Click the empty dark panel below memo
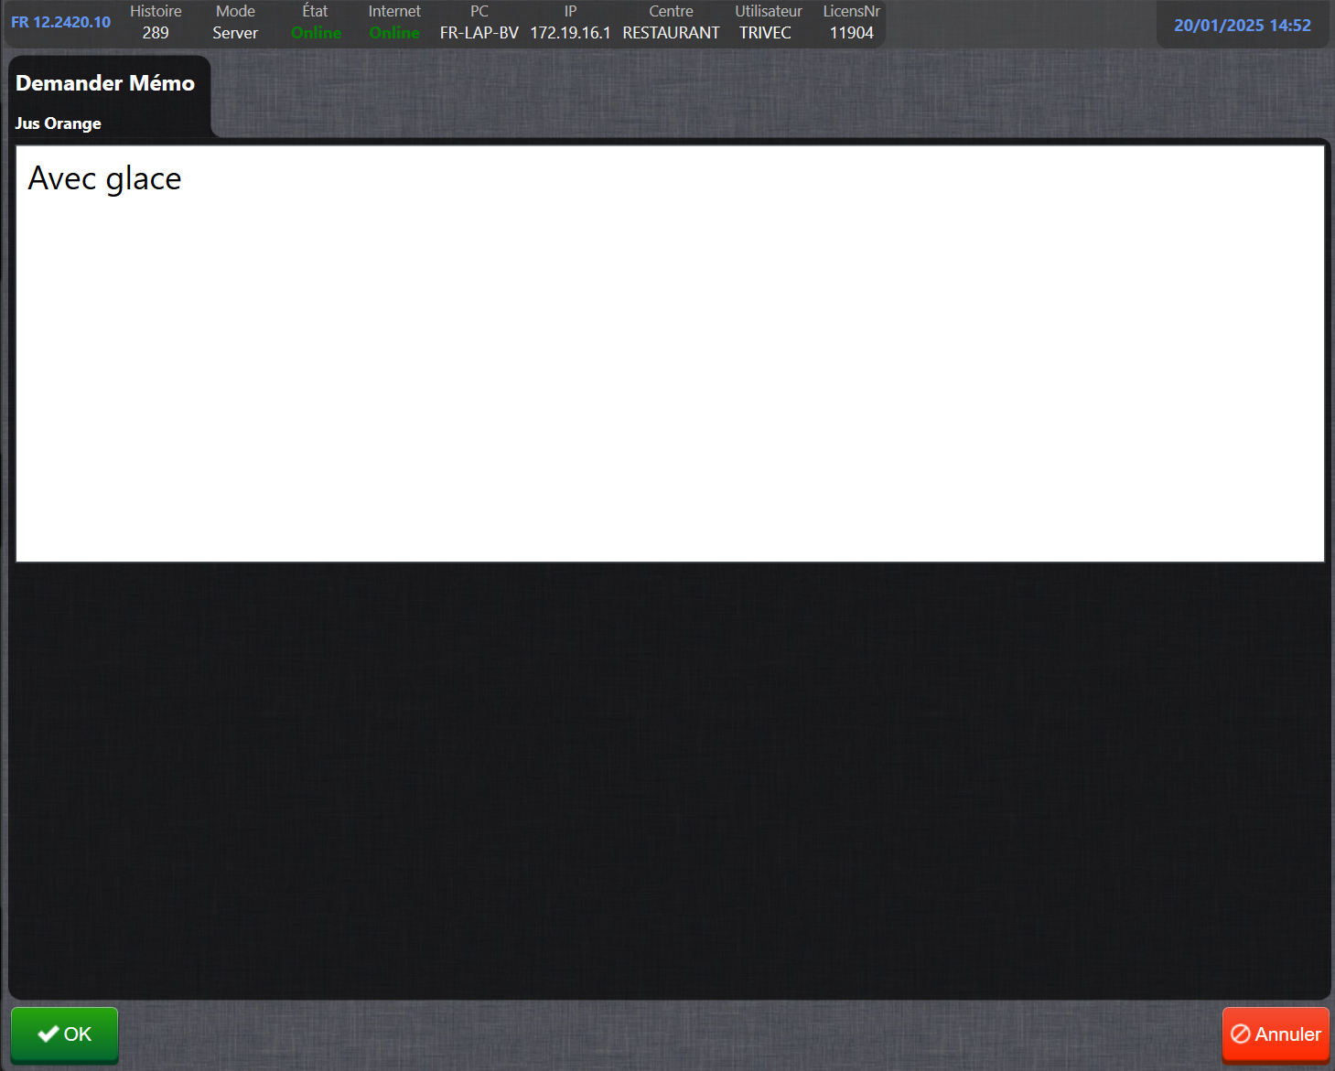This screenshot has height=1071, width=1335. pos(670,777)
